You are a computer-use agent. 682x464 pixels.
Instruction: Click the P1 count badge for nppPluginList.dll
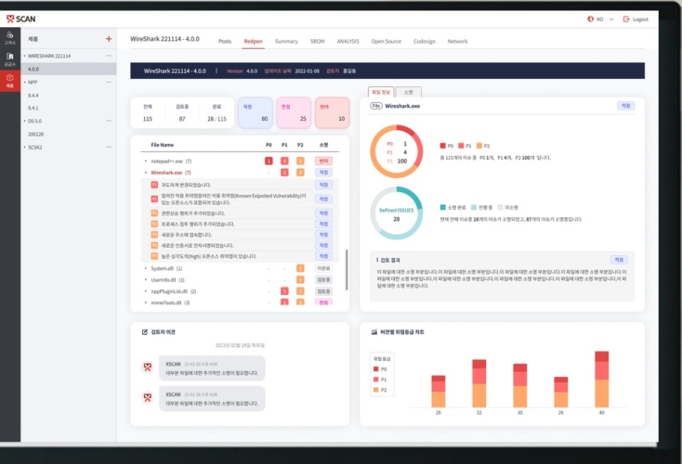(284, 291)
